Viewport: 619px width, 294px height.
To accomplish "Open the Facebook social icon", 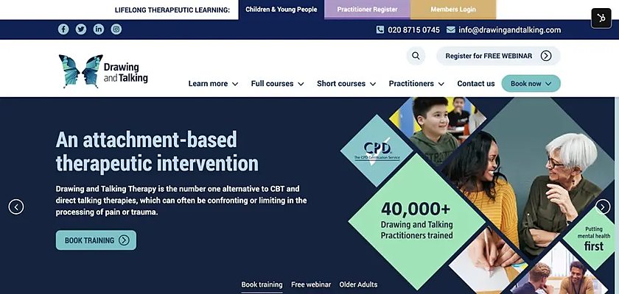I will [x=63, y=29].
